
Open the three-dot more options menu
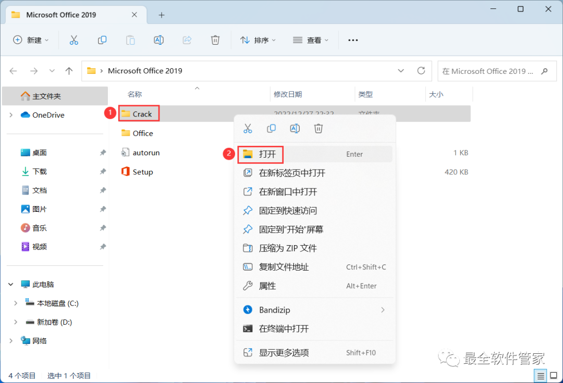click(x=353, y=40)
